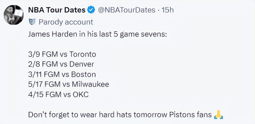Click the 3/11 FGM vs Boston line
The width and height of the screenshot is (255, 124).
point(62,75)
